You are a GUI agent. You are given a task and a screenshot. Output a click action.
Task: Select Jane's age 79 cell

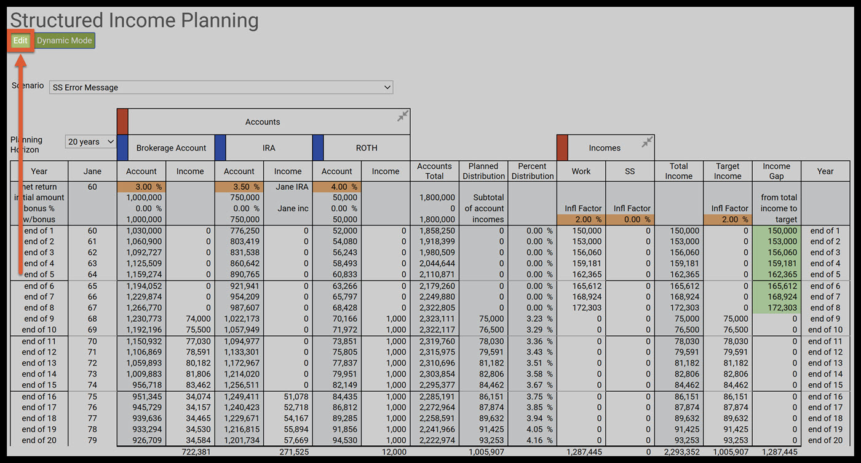pos(92,440)
